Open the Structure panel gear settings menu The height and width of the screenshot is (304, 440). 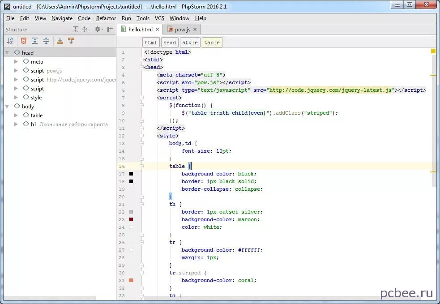pyautogui.click(x=99, y=29)
